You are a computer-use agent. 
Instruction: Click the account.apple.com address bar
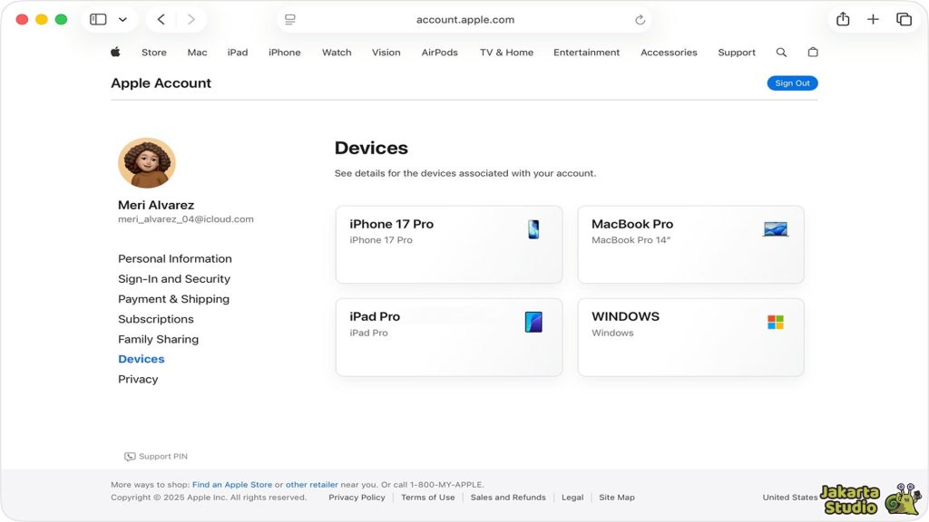(464, 20)
